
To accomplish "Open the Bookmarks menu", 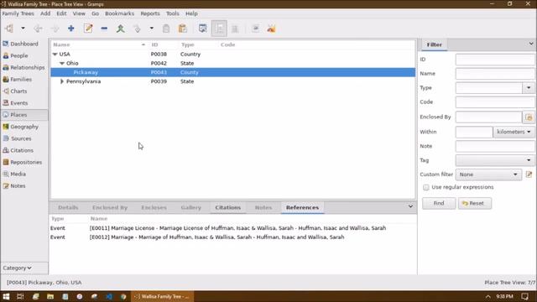I will (x=119, y=13).
